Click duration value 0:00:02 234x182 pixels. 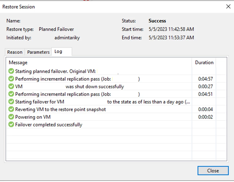(206, 117)
